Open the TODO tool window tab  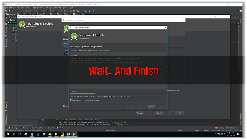pos(60,128)
